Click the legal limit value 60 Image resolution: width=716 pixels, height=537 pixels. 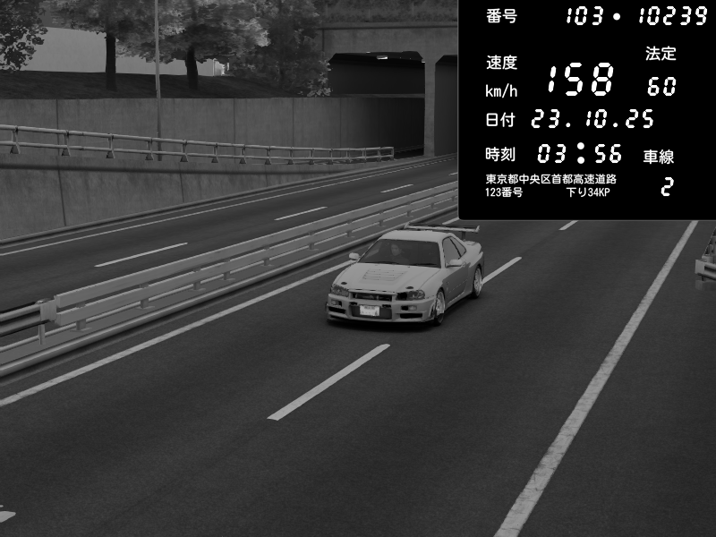[x=661, y=87]
